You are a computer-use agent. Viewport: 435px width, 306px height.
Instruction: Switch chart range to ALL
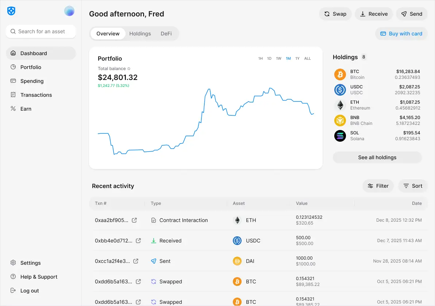[x=308, y=58]
